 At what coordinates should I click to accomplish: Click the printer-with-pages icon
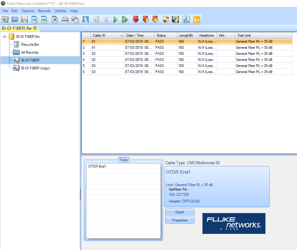tap(75, 19)
